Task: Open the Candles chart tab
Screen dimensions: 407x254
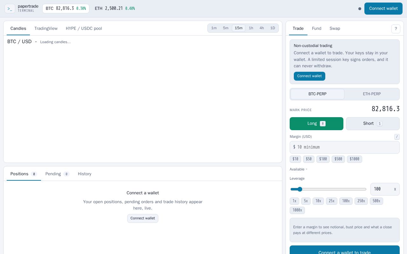Action: pos(18,29)
